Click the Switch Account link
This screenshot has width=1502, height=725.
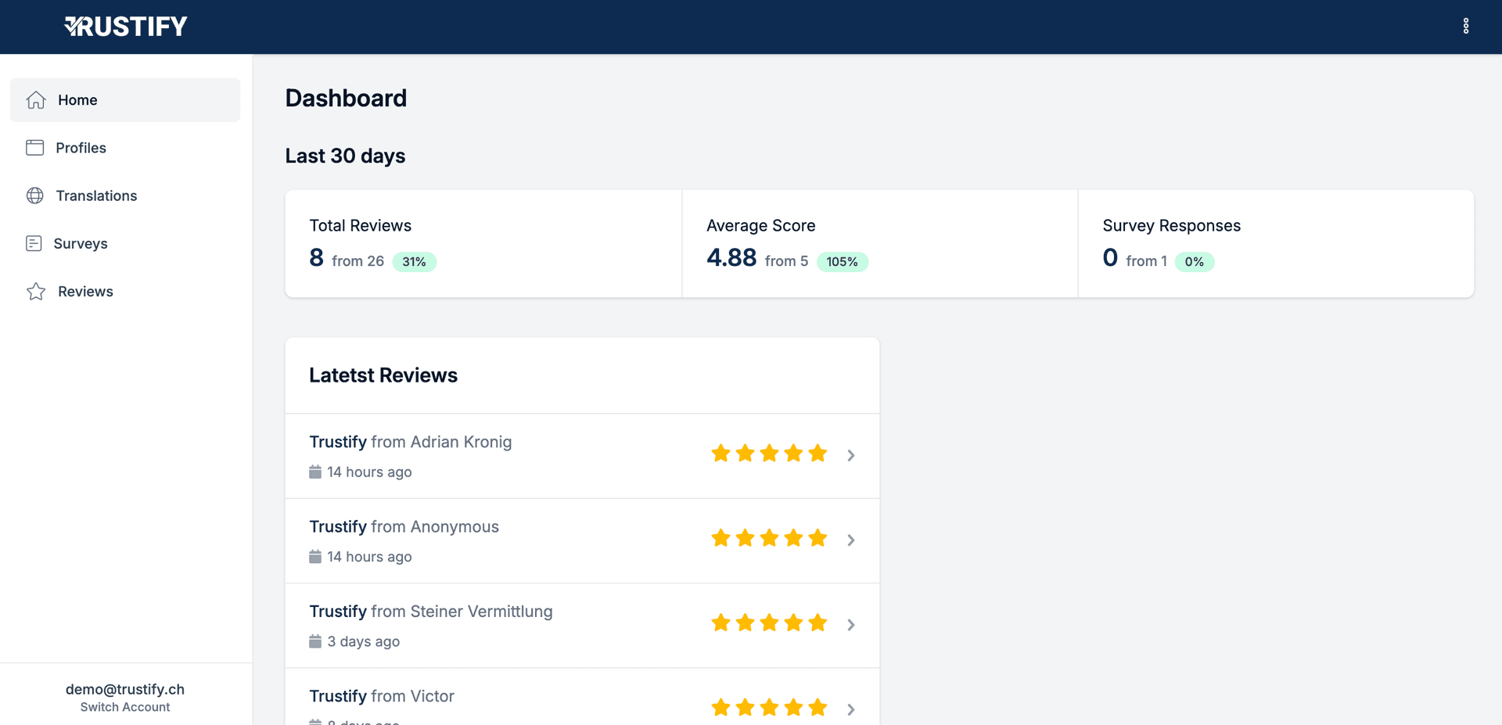[124, 706]
